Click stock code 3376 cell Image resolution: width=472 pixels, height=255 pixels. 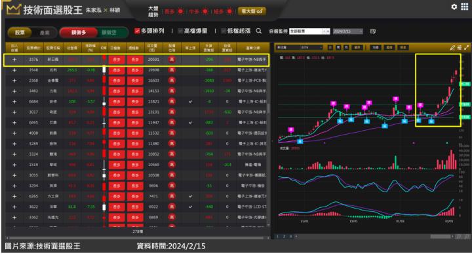pyautogui.click(x=33, y=59)
